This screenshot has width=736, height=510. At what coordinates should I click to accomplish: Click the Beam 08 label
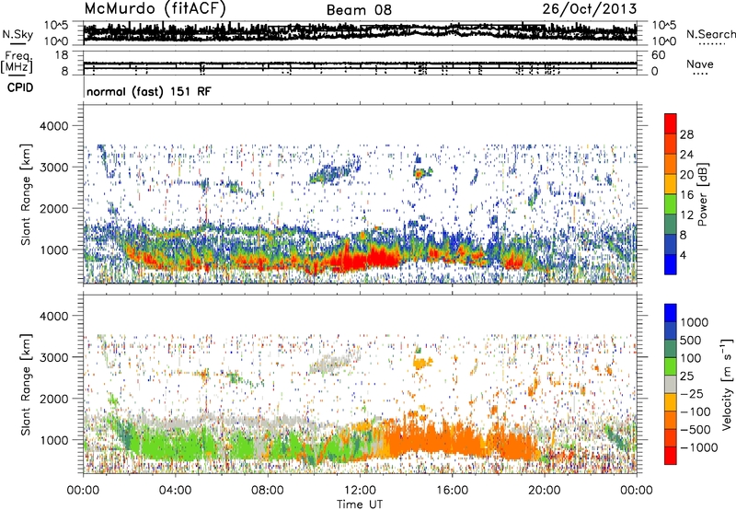click(359, 10)
